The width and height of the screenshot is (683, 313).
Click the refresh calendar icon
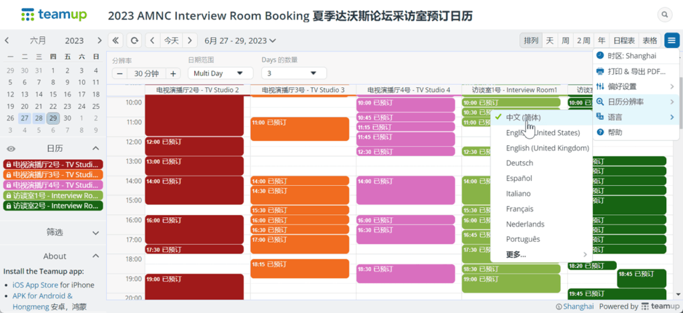coord(135,41)
